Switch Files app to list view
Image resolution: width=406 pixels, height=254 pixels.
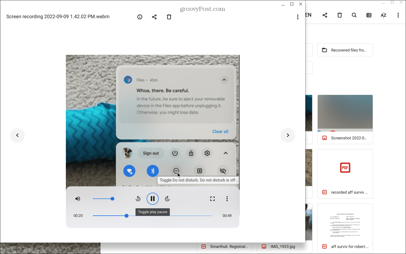[369, 15]
